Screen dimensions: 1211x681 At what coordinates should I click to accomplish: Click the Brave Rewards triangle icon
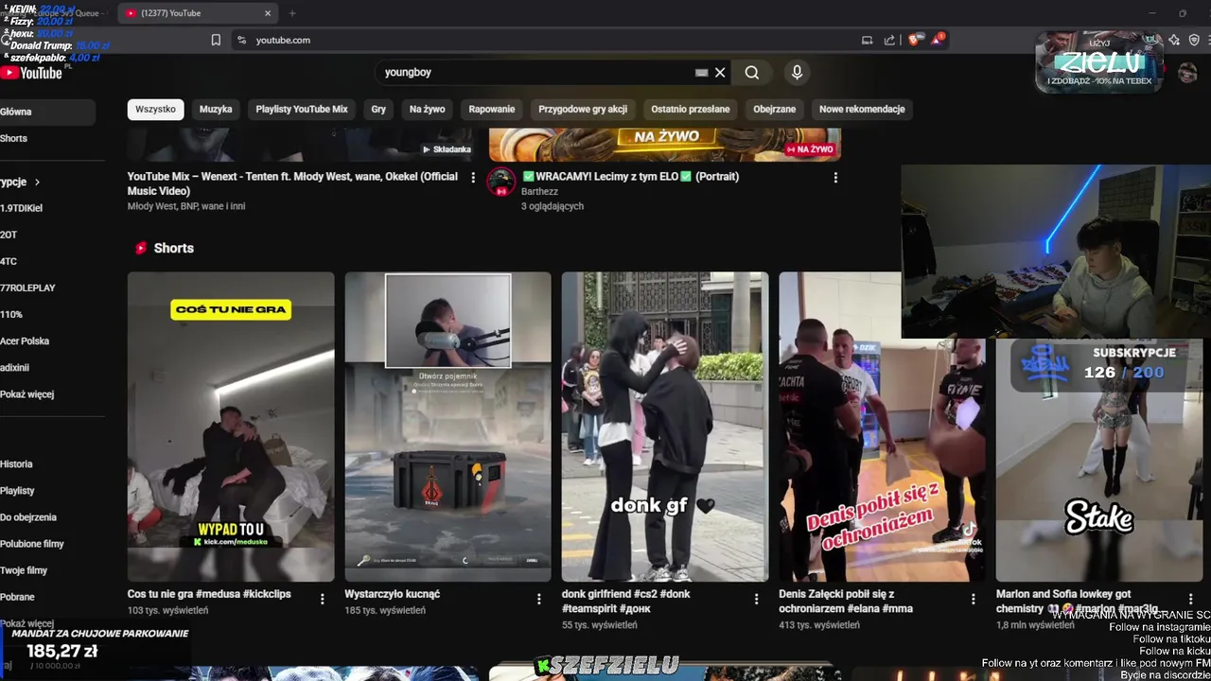point(937,40)
